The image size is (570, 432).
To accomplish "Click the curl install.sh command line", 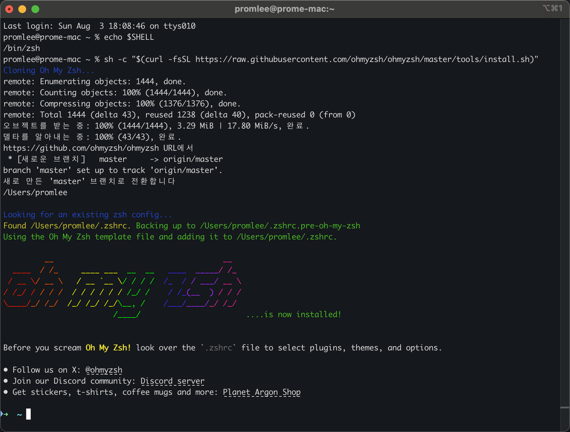I will click(271, 59).
